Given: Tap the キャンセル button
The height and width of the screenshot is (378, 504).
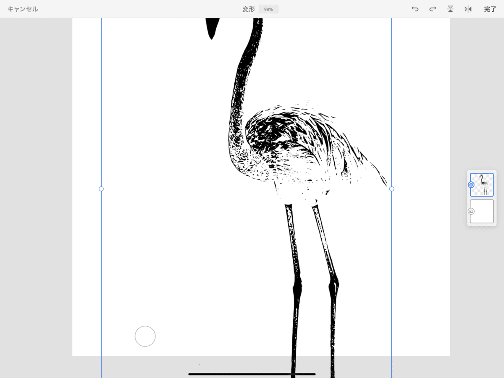Looking at the screenshot, I should 23,9.
